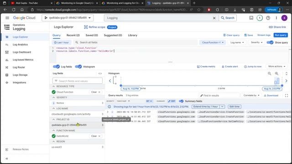Collapse RESOURCE TYPE section

tap(54, 87)
